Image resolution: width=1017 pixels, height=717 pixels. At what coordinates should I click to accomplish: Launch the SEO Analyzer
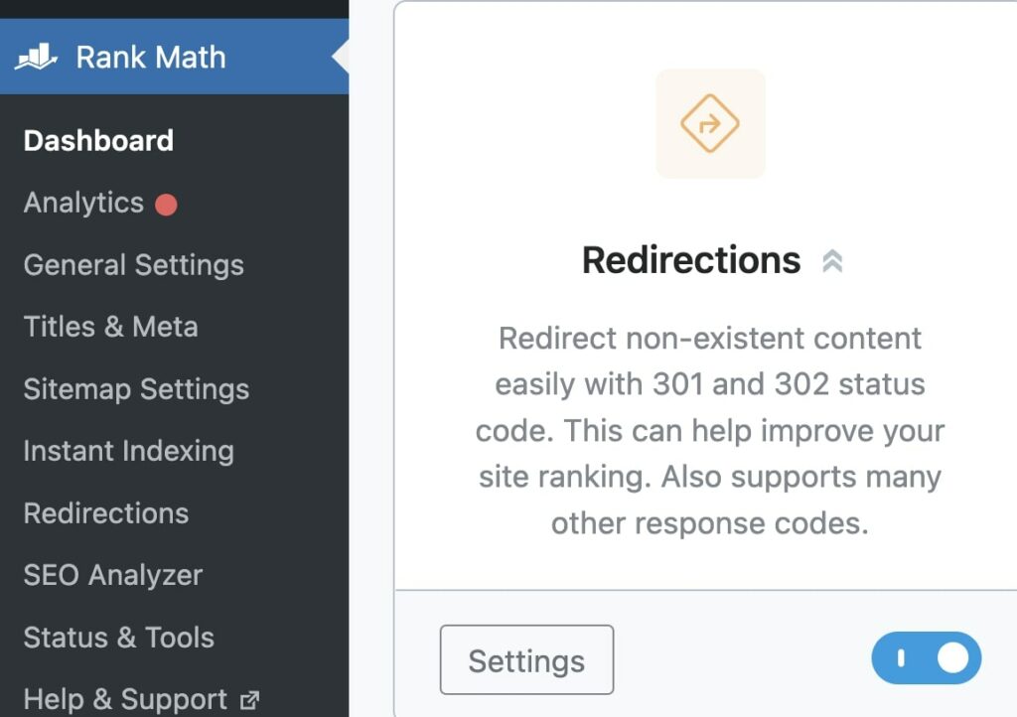112,575
